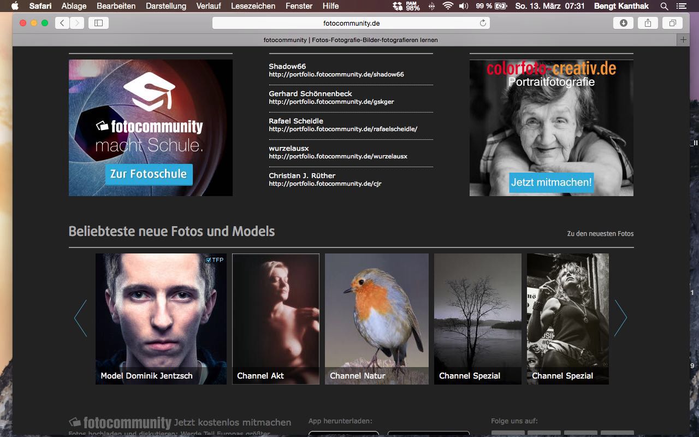Open the Safari downloads list

[x=623, y=23]
